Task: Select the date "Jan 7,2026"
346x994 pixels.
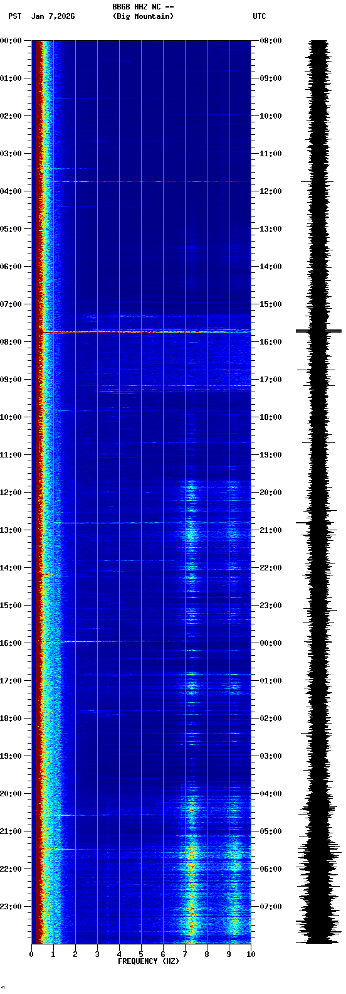Action: (53, 16)
